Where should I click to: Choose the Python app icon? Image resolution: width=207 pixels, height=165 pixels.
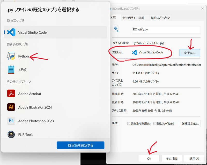pos(11,56)
